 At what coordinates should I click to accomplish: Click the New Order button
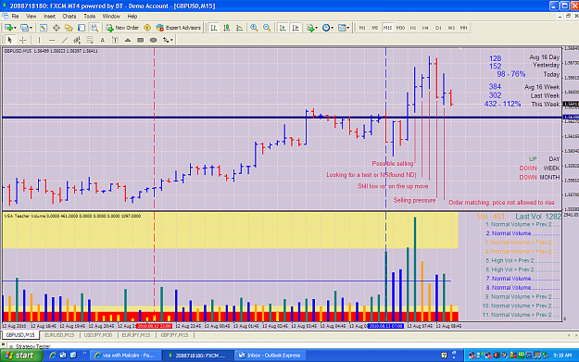(122, 28)
